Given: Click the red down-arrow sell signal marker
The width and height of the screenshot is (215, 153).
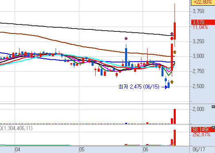Looking at the screenshot, I should 172,38.
